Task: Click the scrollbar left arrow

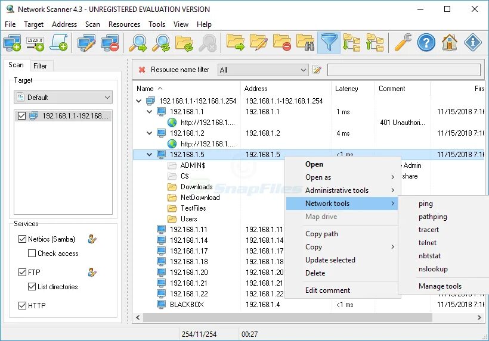Action: [138, 318]
